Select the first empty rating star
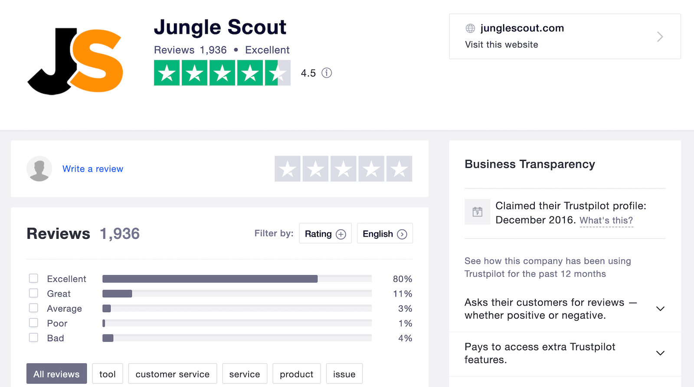The width and height of the screenshot is (694, 387). 288,169
